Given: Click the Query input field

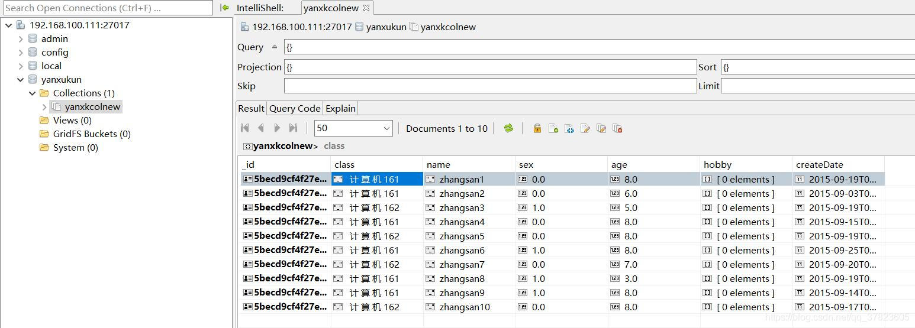Looking at the screenshot, I should click(x=599, y=47).
